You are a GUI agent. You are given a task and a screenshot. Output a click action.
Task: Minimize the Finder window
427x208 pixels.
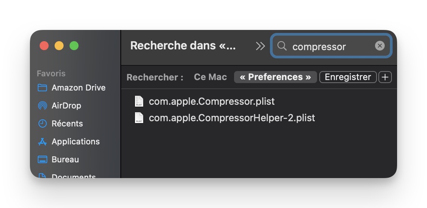pyautogui.click(x=59, y=46)
